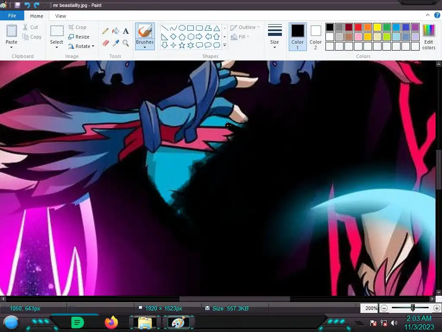Image resolution: width=442 pixels, height=332 pixels.
Task: Activate the Color 2 button
Action: [x=316, y=37]
